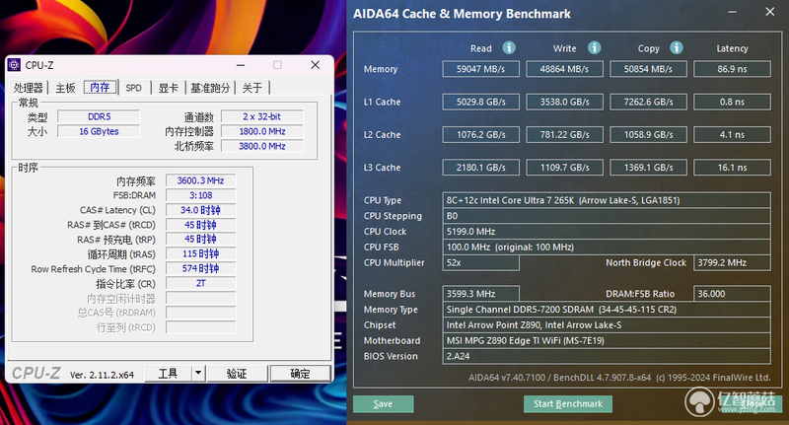Click the 2 x 32-bit channel value
This screenshot has width=789, height=425.
[x=262, y=116]
